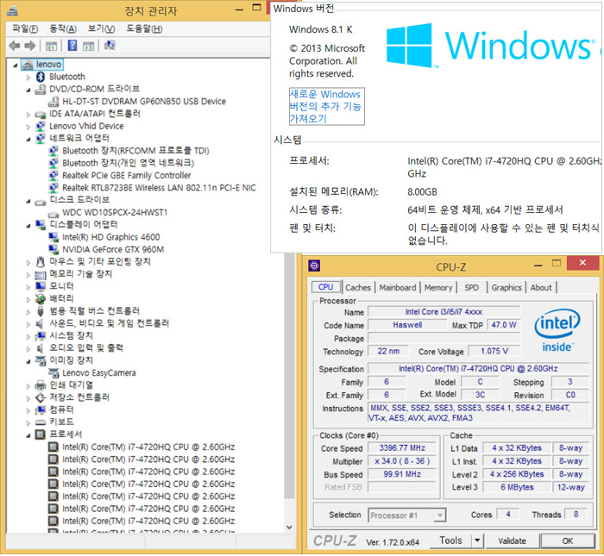The width and height of the screenshot is (604, 556).
Task: Expand the Bluetooth category
Action: tap(28, 78)
